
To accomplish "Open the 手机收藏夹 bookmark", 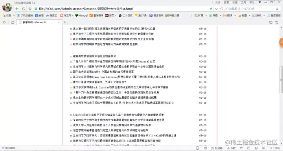I will 25,16.
